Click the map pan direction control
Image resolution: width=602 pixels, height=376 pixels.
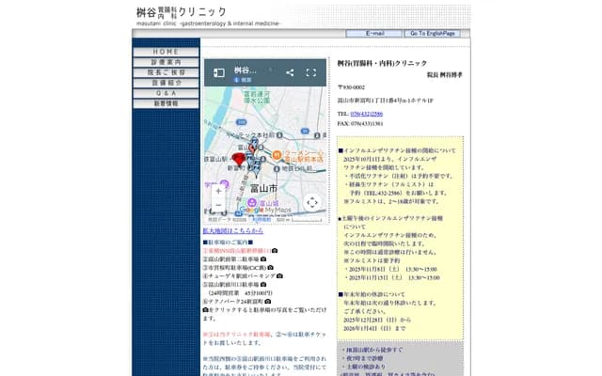pos(312,203)
